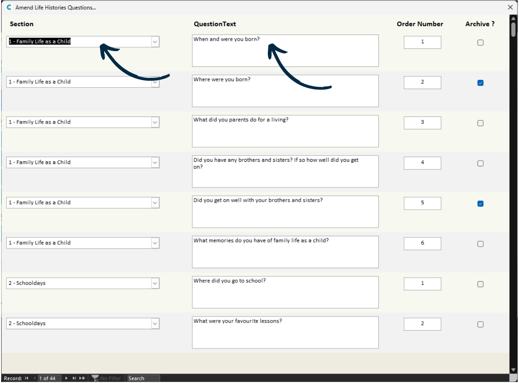519x383 pixels.
Task: Untick Archive for 'get on well with brothers' question
Action: (x=480, y=204)
